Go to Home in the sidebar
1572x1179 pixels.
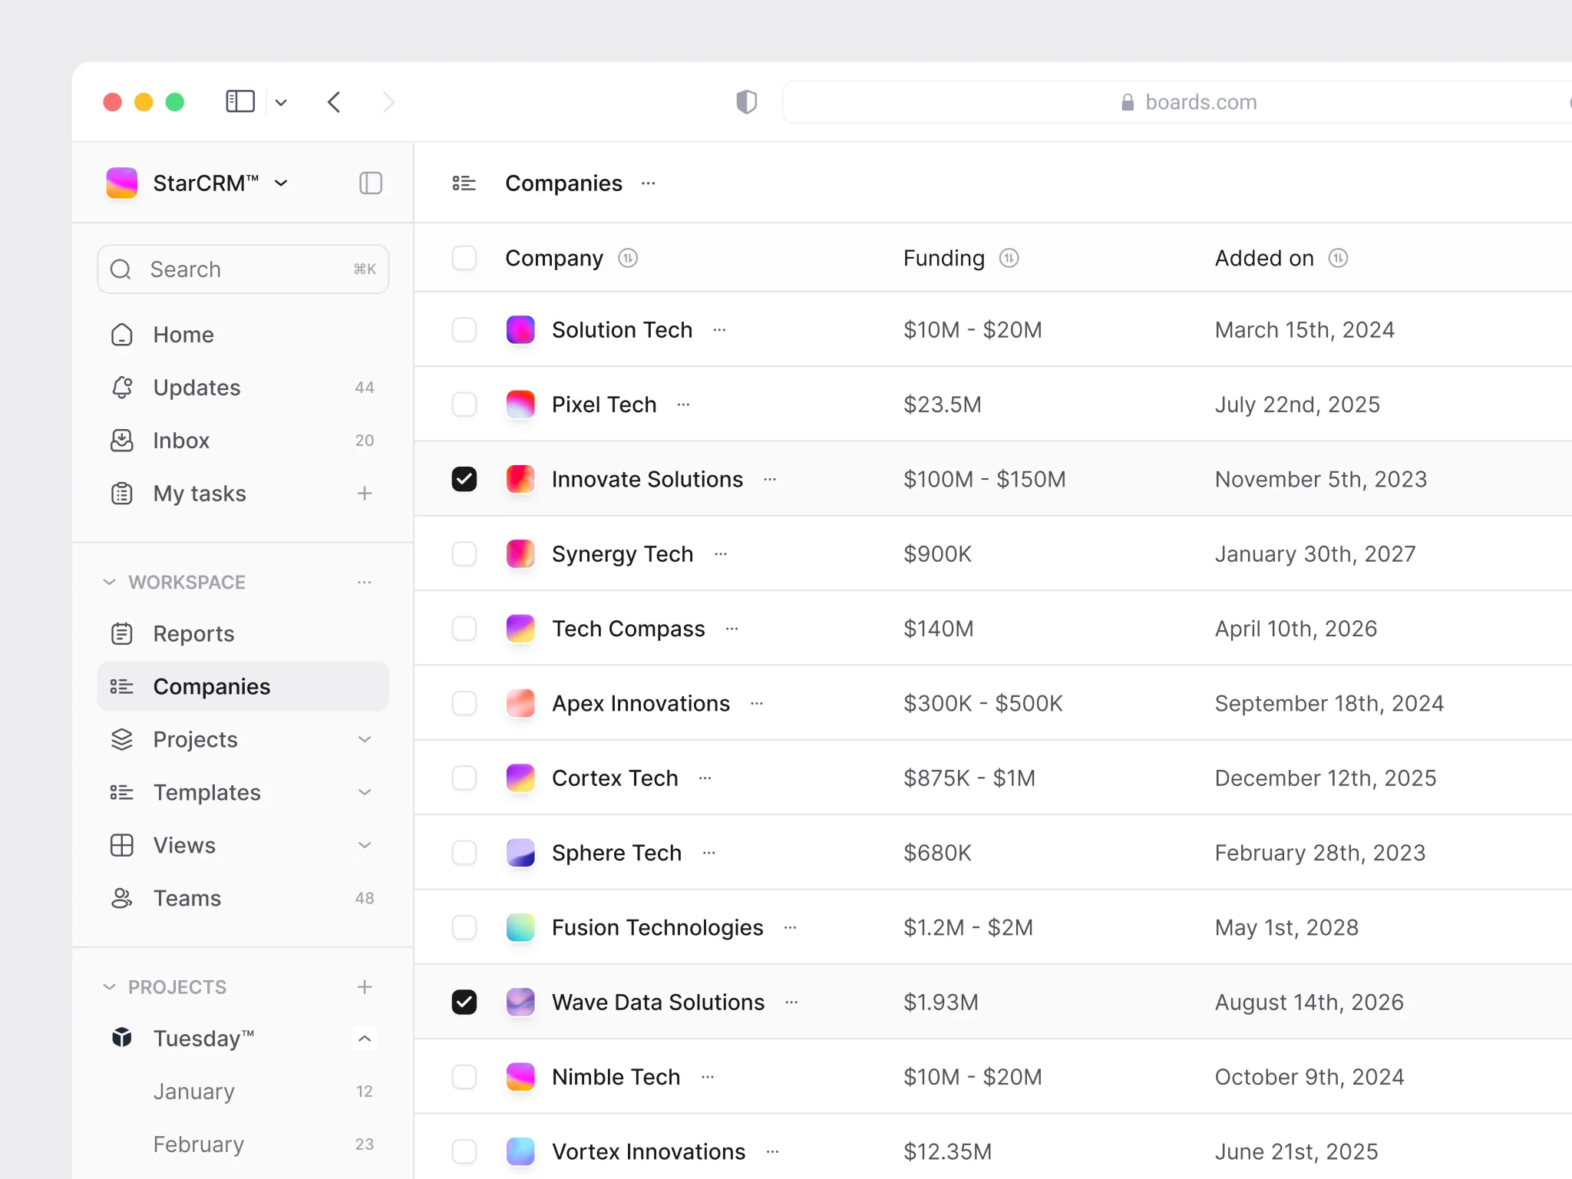(243, 335)
